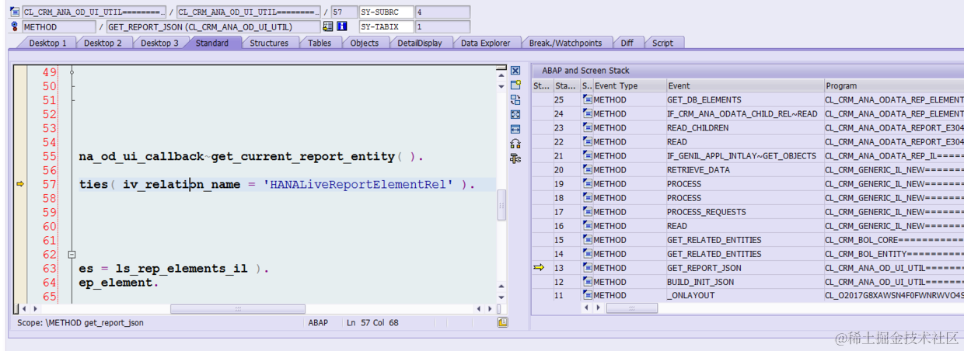Click the Event column header
The image size is (964, 351).
[x=745, y=85]
